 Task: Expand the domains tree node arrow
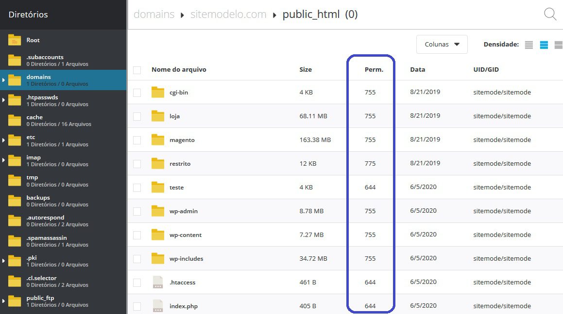tap(3, 80)
